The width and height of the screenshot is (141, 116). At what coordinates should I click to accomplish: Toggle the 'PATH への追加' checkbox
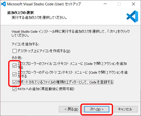point(14,89)
